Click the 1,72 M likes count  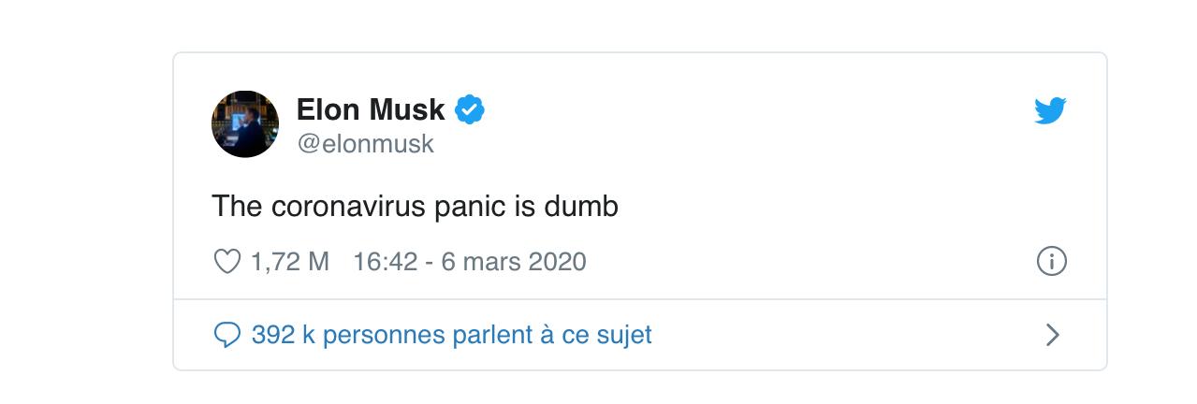(290, 262)
